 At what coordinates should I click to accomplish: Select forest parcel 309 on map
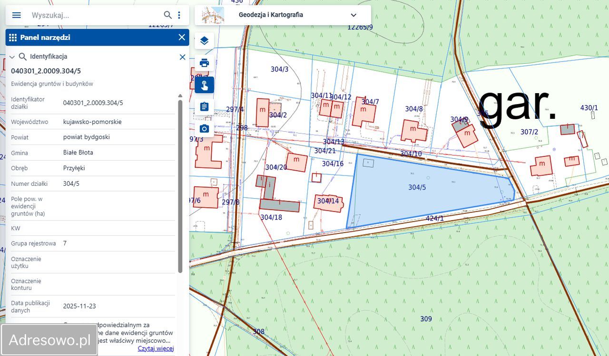click(x=426, y=319)
